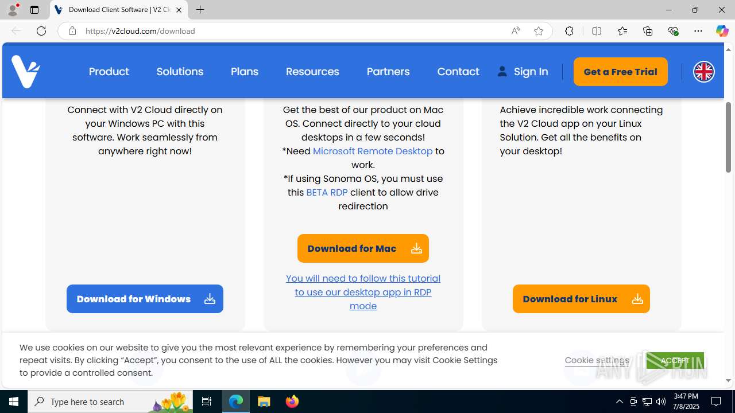Screen dimensions: 735x413
Task: Click scrollbar down arrow
Action: tap(729, 380)
